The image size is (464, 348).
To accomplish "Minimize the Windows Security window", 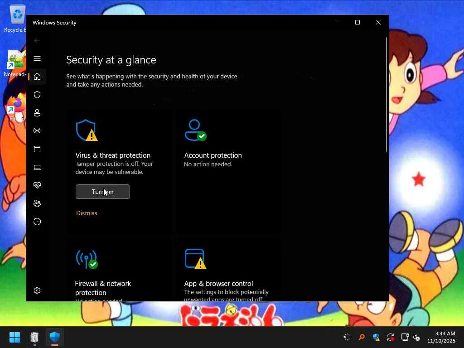I will (337, 23).
